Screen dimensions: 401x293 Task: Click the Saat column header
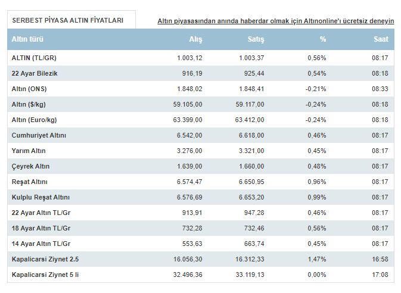click(x=381, y=39)
